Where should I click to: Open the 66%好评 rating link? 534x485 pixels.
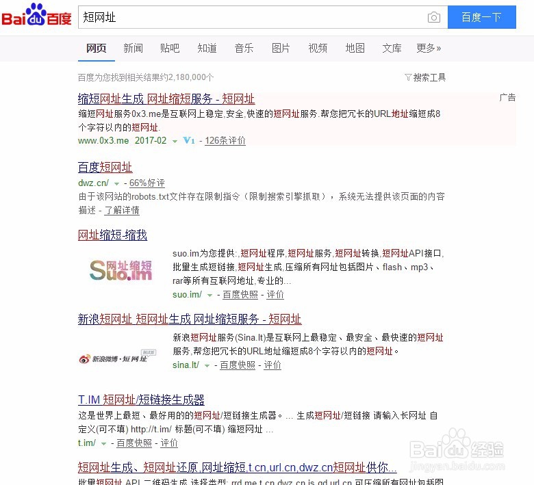(147, 183)
